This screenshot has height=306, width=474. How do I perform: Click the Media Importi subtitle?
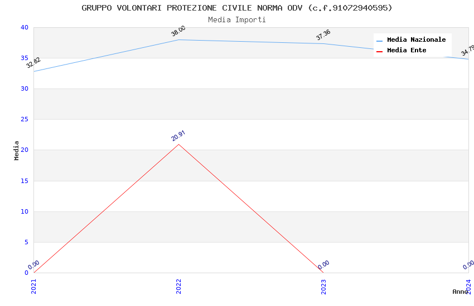(x=237, y=20)
